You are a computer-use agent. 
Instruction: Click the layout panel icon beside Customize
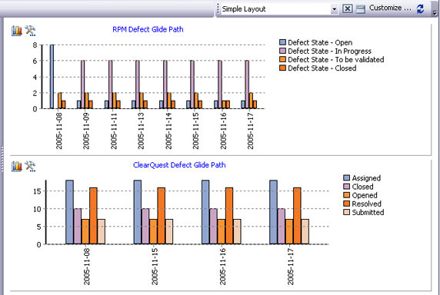[x=361, y=9]
